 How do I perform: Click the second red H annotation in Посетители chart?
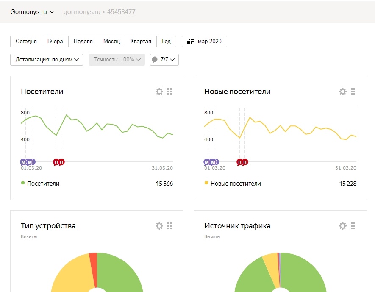pos(62,162)
